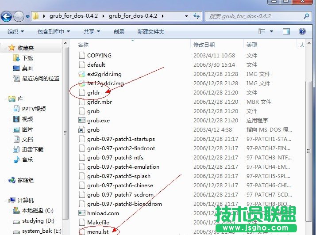The width and height of the screenshot is (316, 235).
Task: Open the 包含到库中 menu
Action: (54, 32)
